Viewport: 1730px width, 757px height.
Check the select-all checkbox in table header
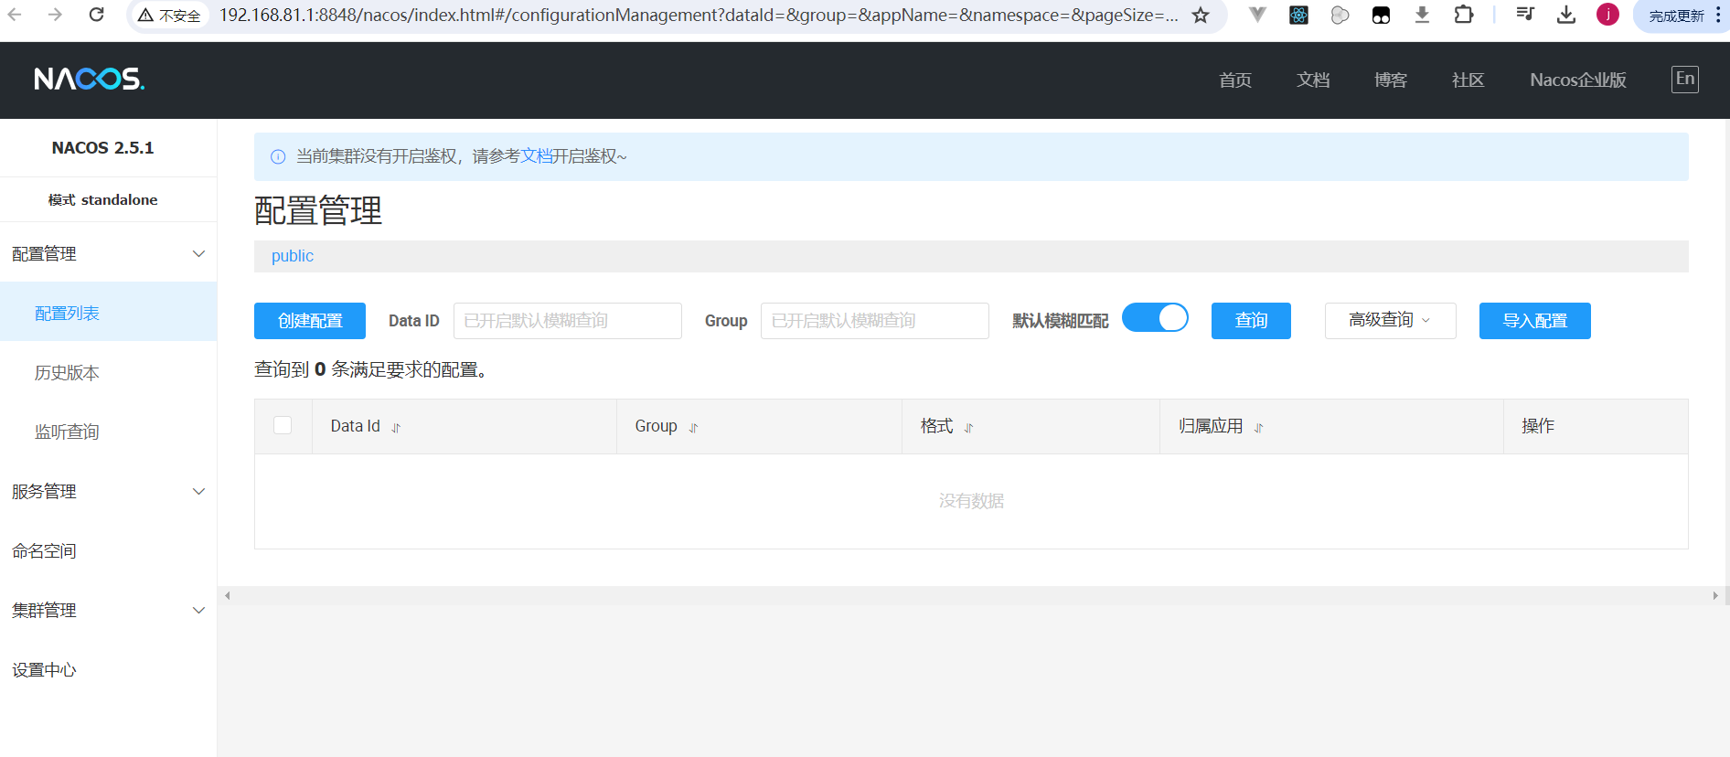pyautogui.click(x=283, y=425)
